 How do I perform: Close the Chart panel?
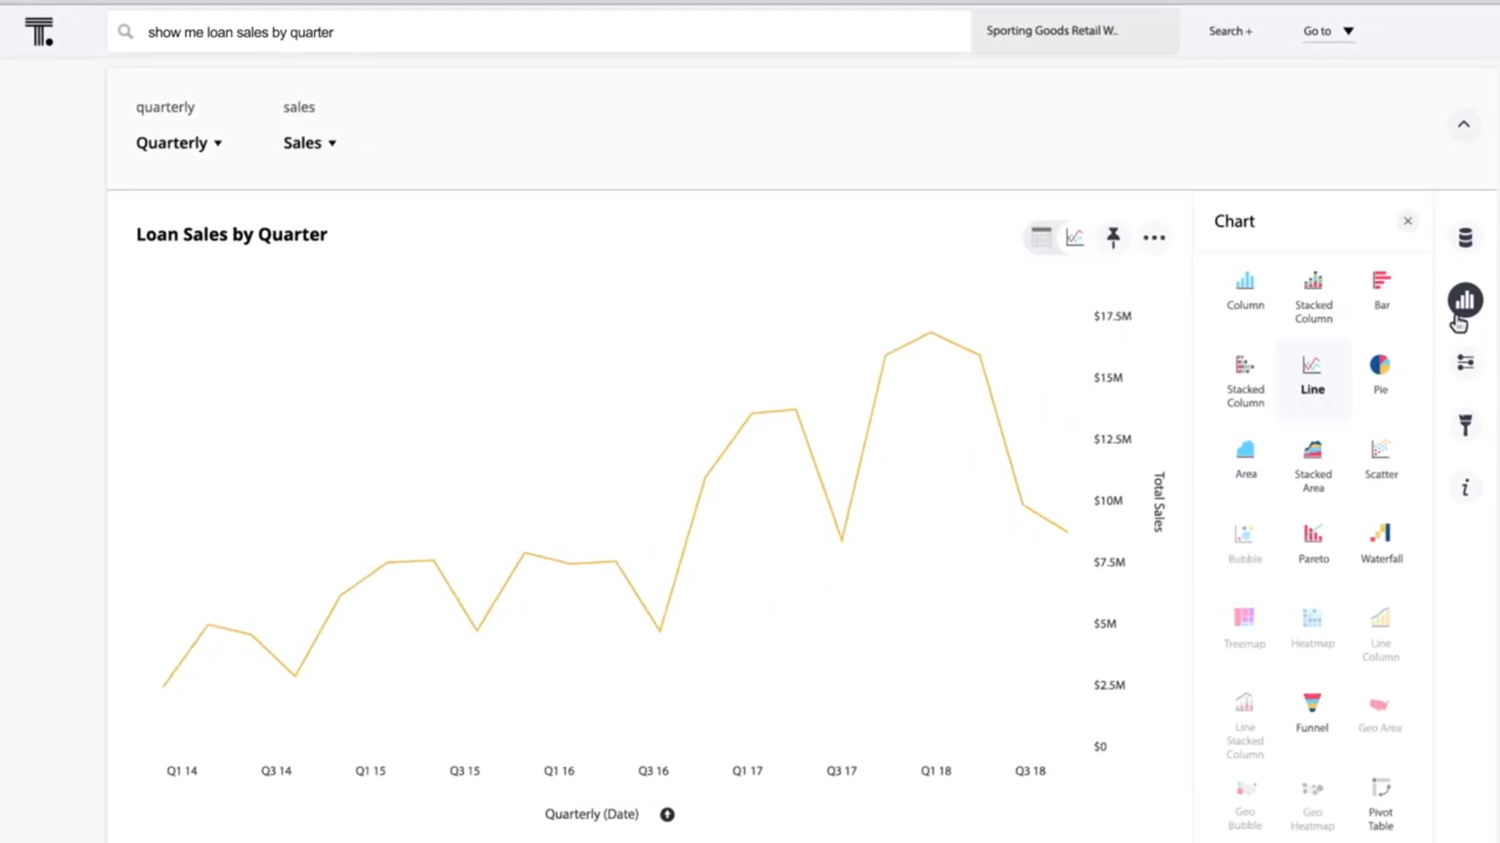[1407, 221]
